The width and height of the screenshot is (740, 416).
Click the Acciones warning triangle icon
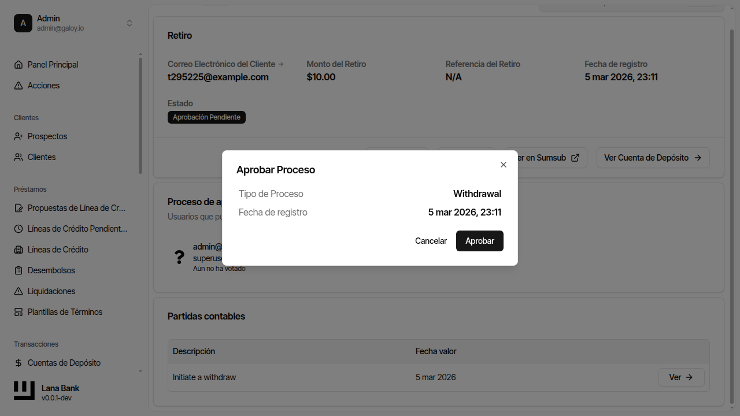pyautogui.click(x=18, y=86)
